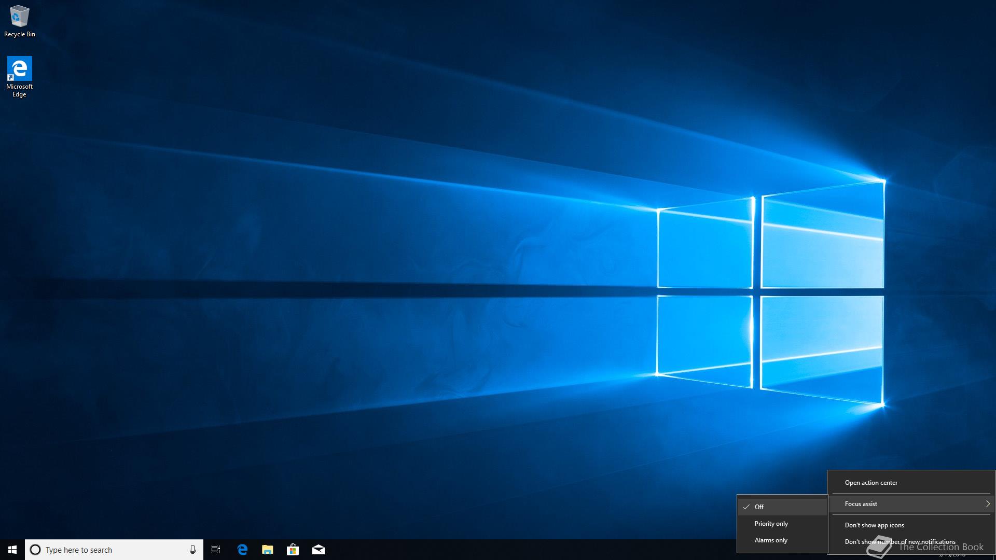Click the Cortana circle icon in search
The width and height of the screenshot is (996, 560).
click(x=35, y=550)
